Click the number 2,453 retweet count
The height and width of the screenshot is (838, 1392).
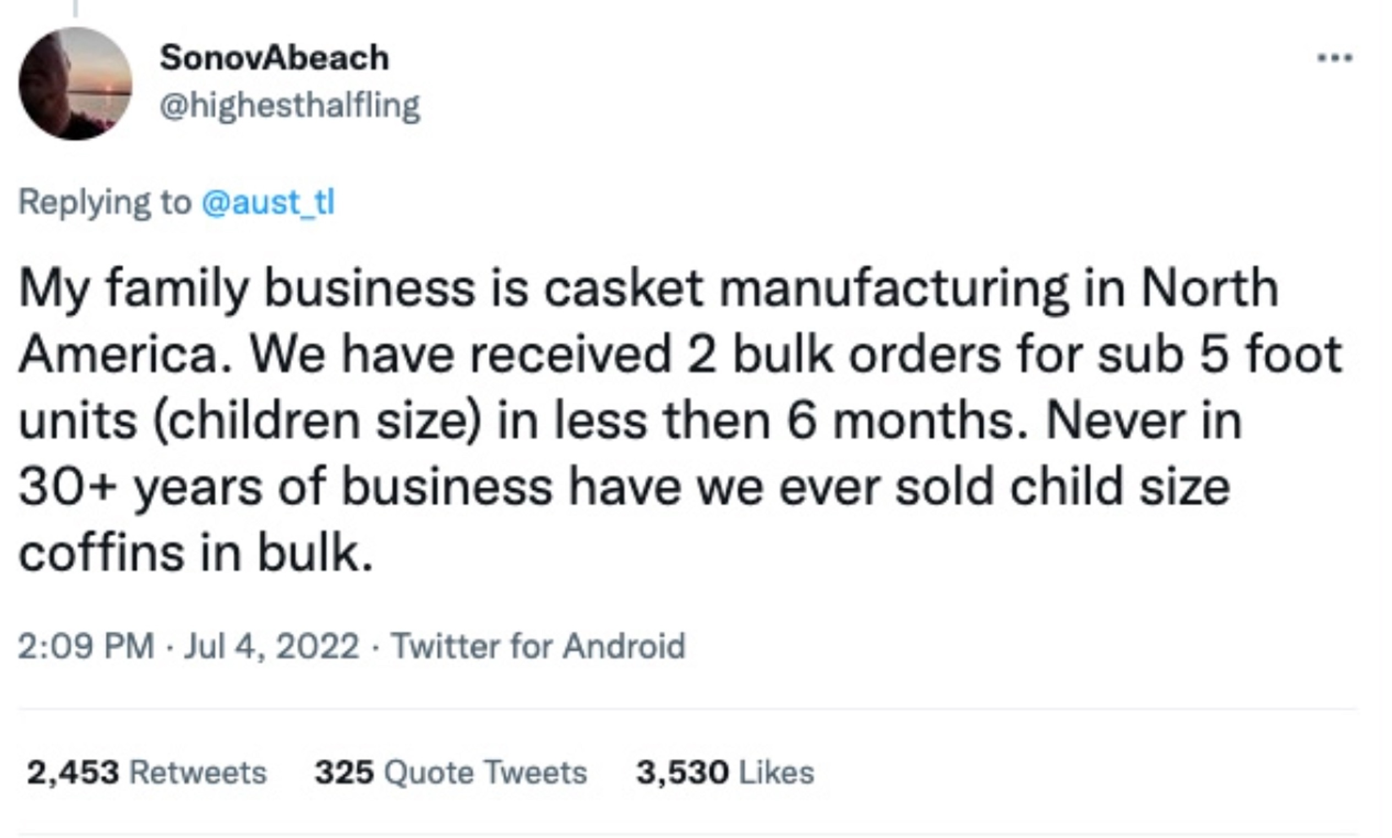[73, 773]
